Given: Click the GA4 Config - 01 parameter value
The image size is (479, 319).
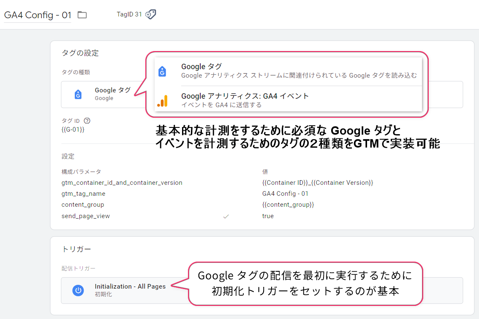Looking at the screenshot, I should coord(285,194).
